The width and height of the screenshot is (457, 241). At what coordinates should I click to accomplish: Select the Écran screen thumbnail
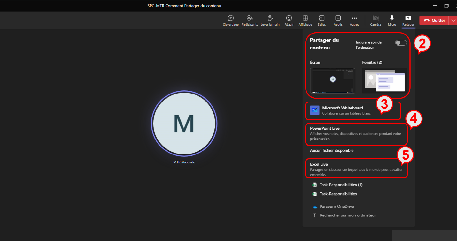click(x=332, y=80)
